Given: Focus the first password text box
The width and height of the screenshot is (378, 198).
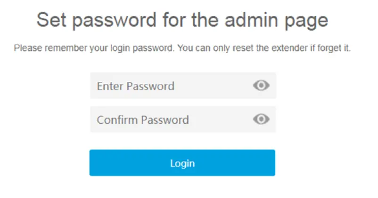Looking at the screenshot, I should click(x=170, y=86).
